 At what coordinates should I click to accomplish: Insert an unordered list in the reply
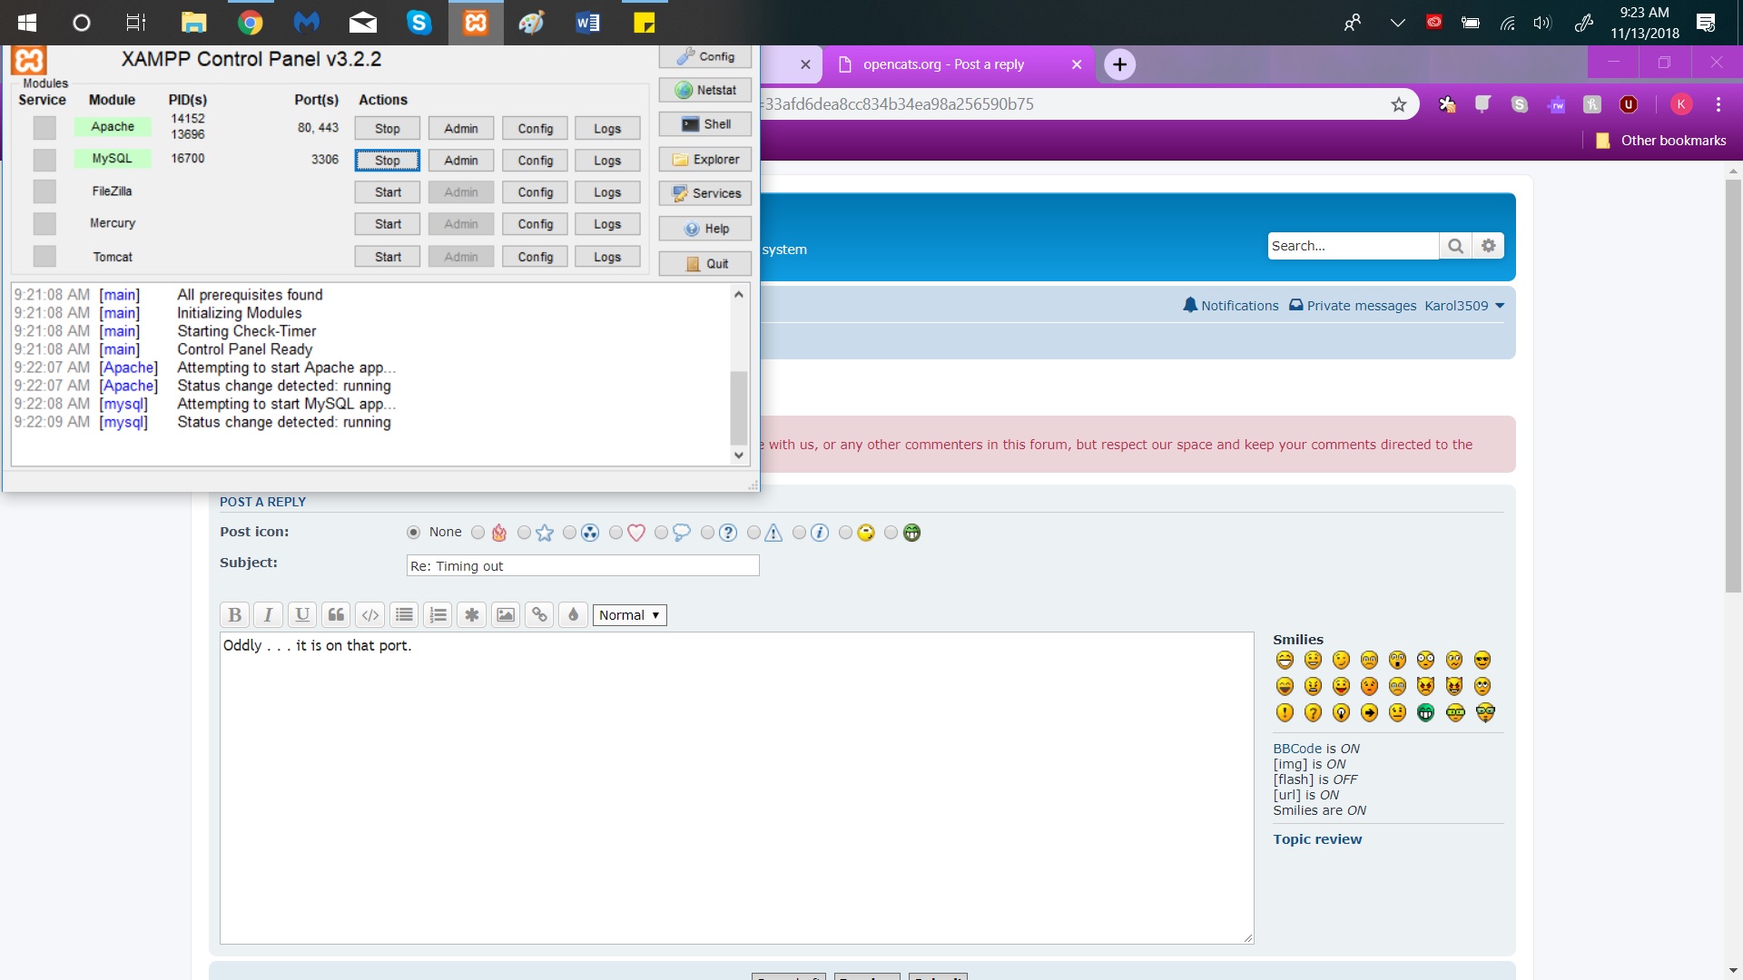click(404, 615)
